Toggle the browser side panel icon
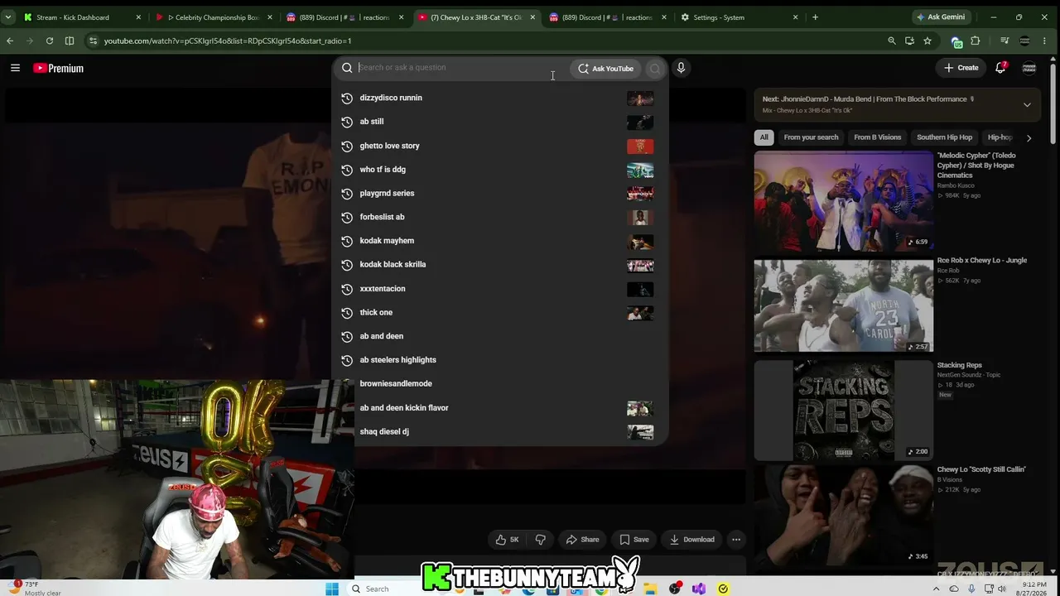The height and width of the screenshot is (596, 1060). click(70, 41)
